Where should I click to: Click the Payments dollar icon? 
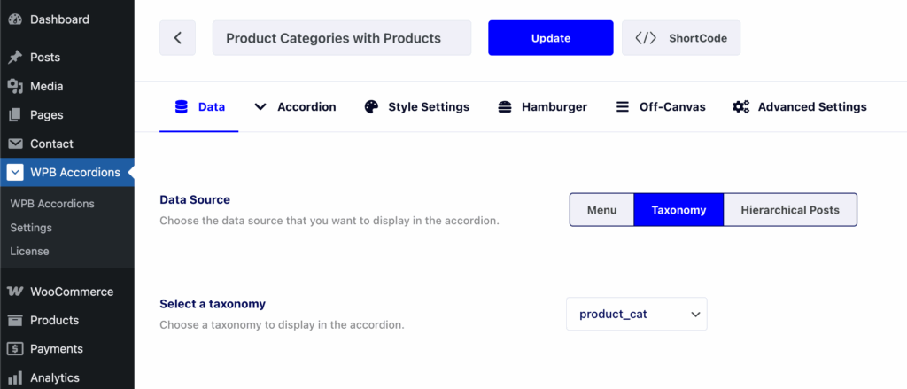click(16, 349)
